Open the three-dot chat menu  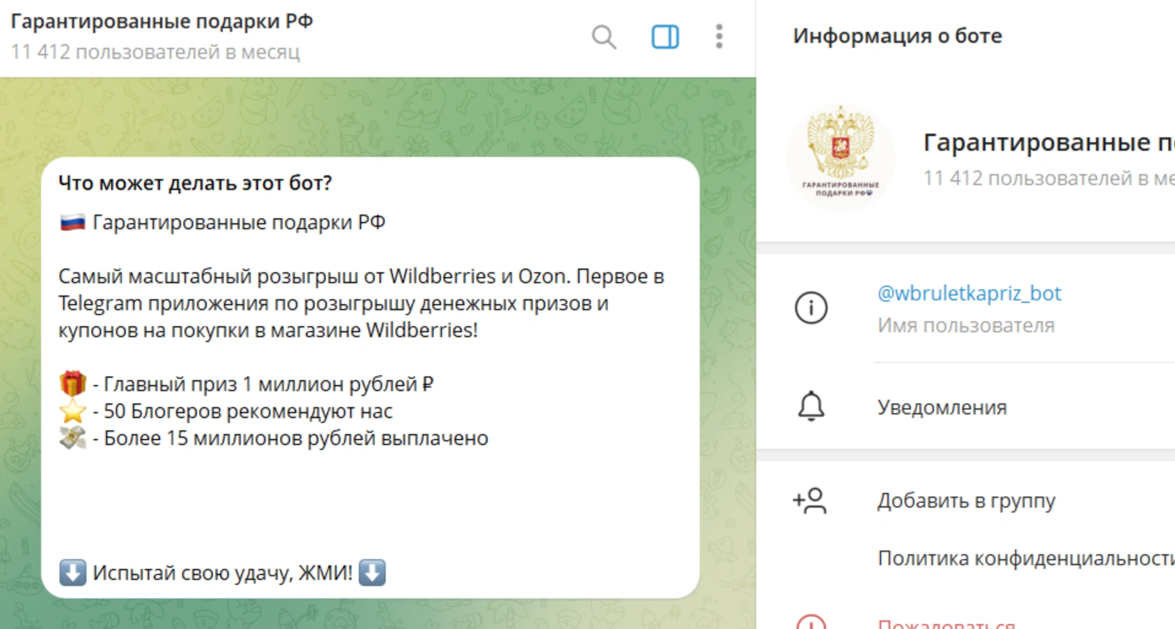(x=719, y=37)
